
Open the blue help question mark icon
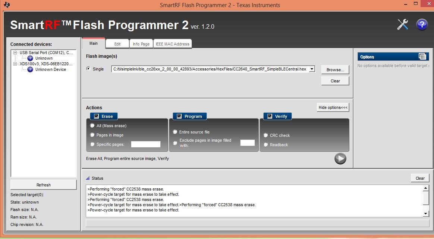[422, 25]
